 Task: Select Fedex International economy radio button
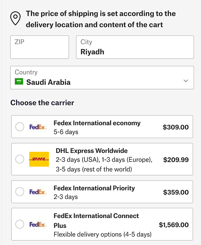(20, 127)
